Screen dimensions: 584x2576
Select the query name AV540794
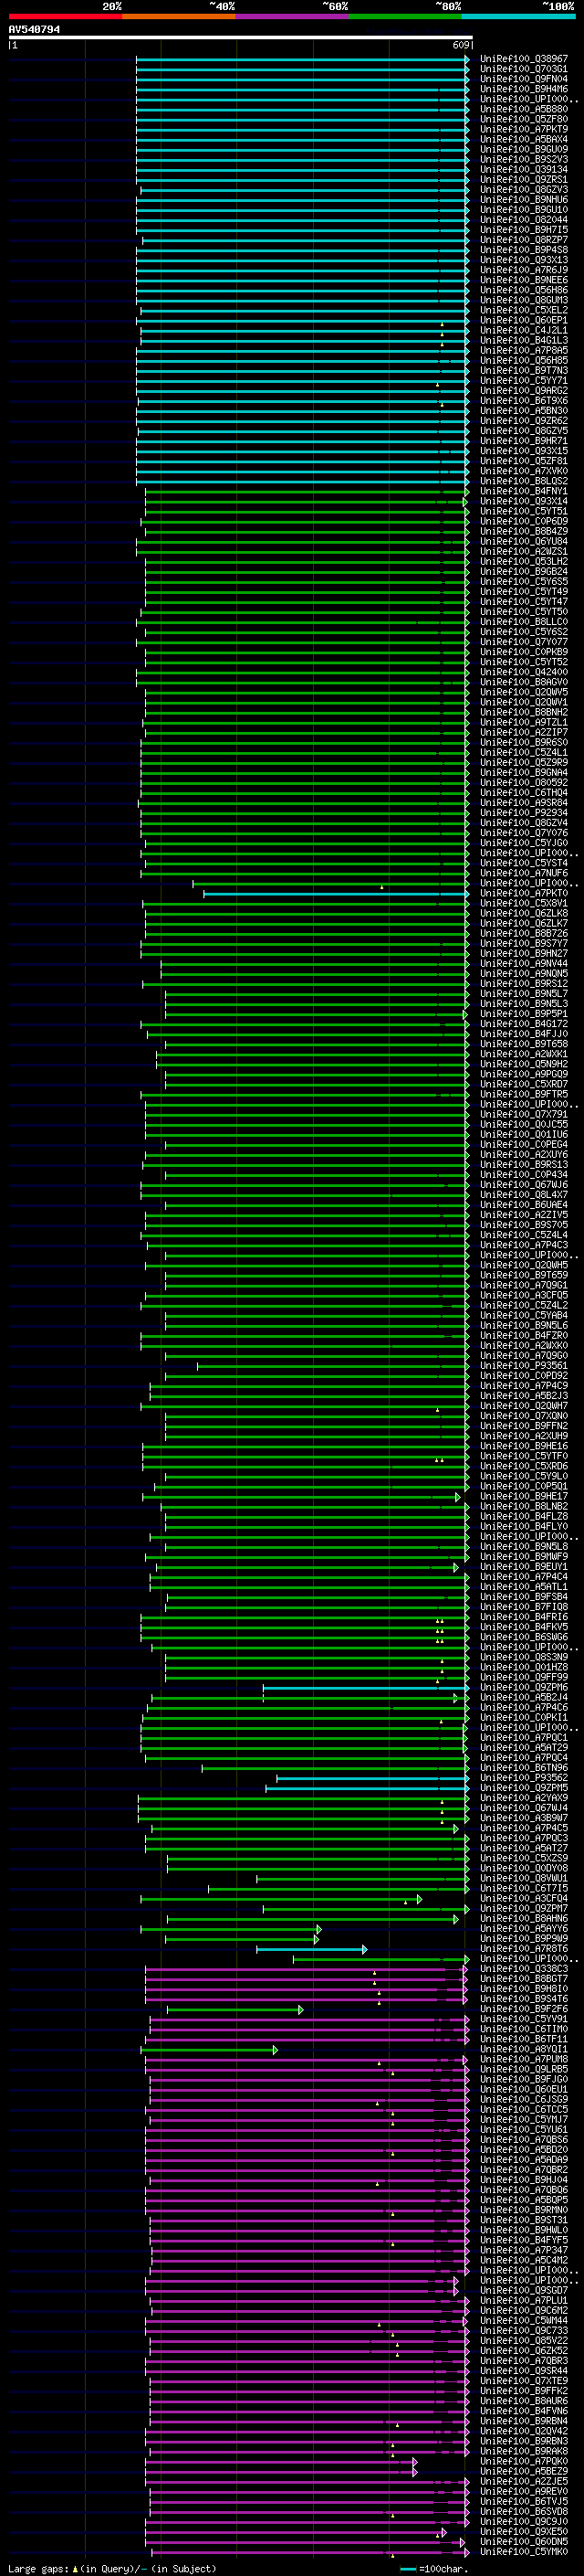click(x=34, y=29)
